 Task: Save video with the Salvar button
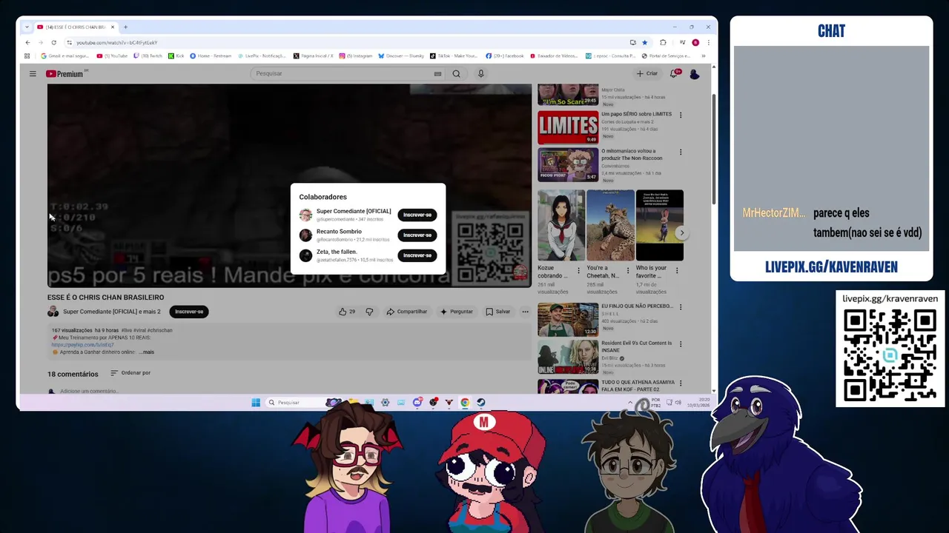[x=498, y=312]
